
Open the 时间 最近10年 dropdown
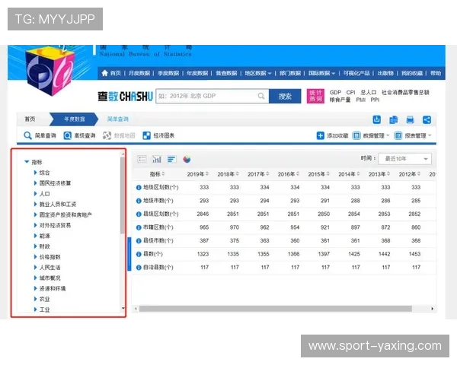point(404,159)
